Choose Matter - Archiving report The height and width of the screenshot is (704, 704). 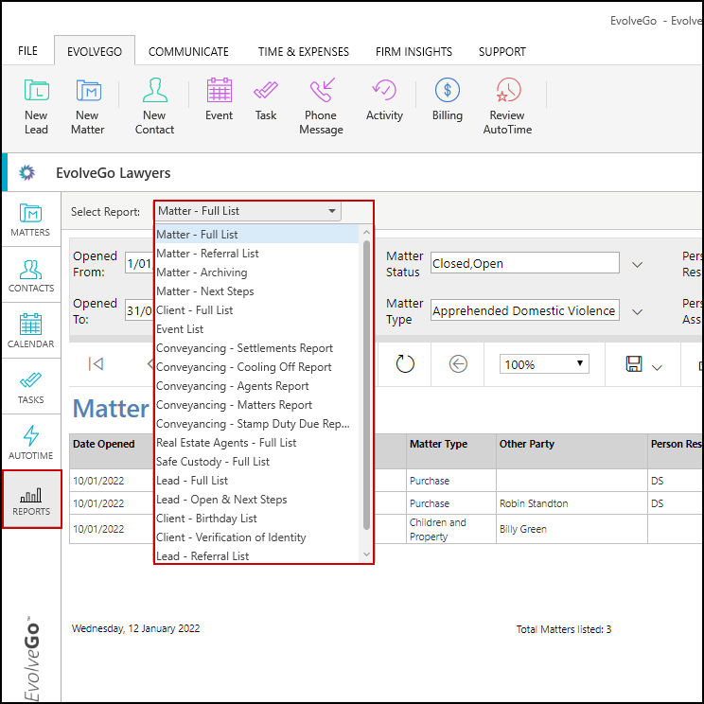[256, 273]
